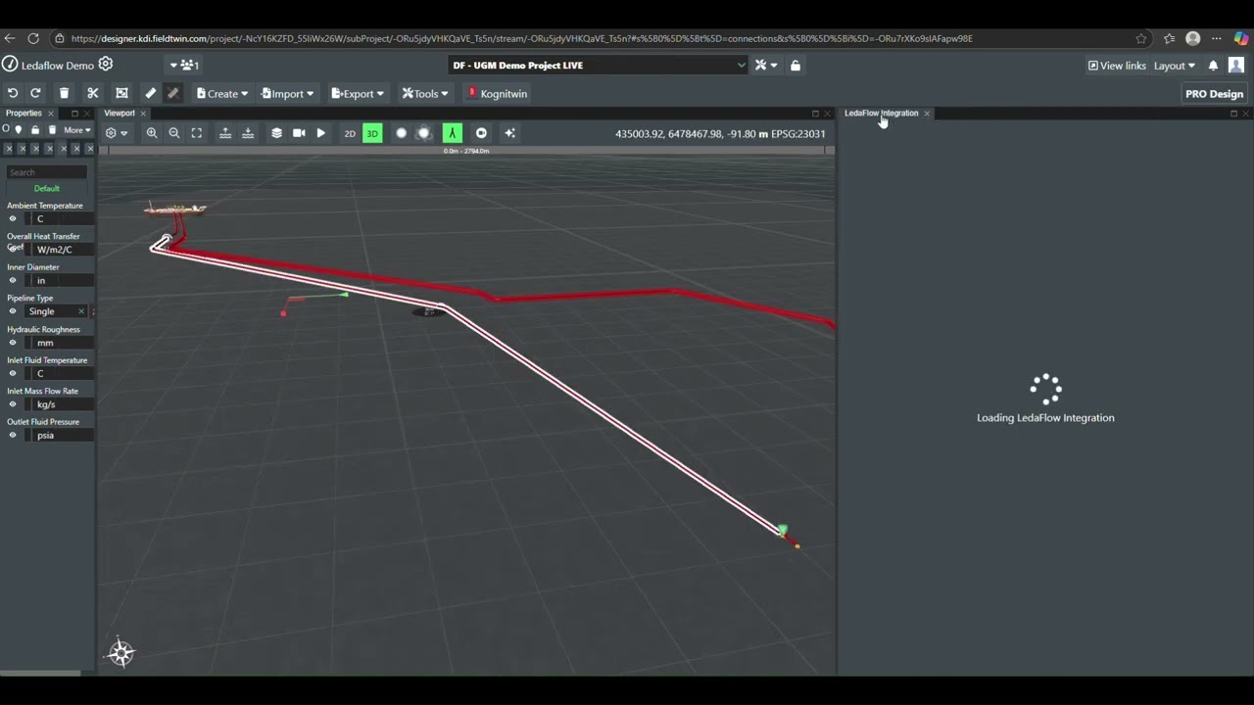Viewport: 1254px width, 705px height.
Task: Click the trash delete icon in main toolbar
Action: [64, 93]
